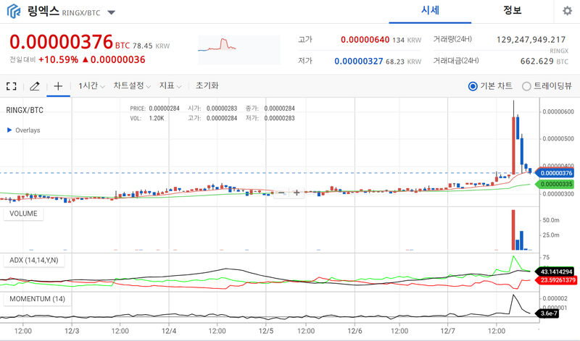The image size is (580, 341).
Task: Expand the Overlays disclosure triangle
Action: click(x=9, y=130)
